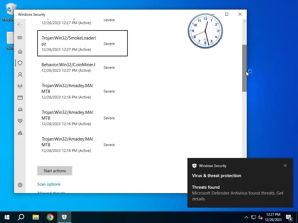Open App & browser control icon
The height and width of the screenshot is (223, 298).
[x=20, y=98]
